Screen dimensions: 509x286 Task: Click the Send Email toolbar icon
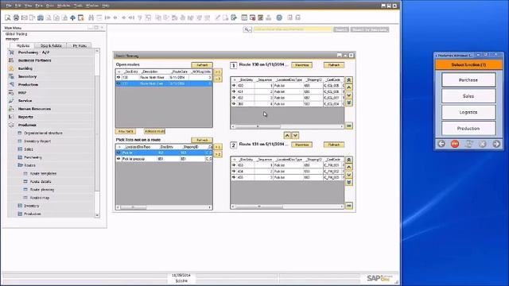[24, 17]
